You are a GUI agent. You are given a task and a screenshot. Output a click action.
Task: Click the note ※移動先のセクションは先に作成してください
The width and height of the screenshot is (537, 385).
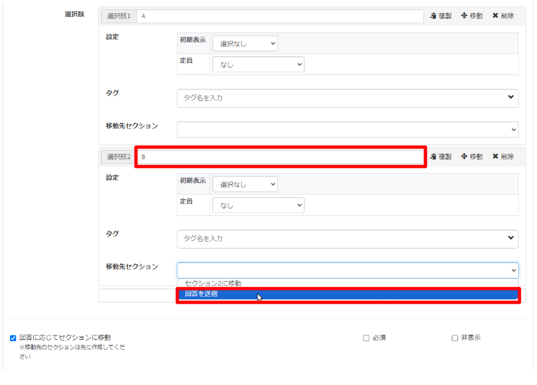[x=72, y=352]
